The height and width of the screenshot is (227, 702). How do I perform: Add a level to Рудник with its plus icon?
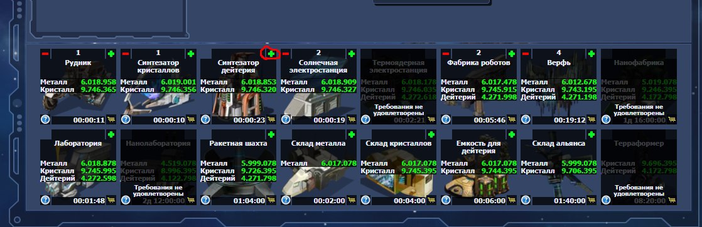pos(111,54)
